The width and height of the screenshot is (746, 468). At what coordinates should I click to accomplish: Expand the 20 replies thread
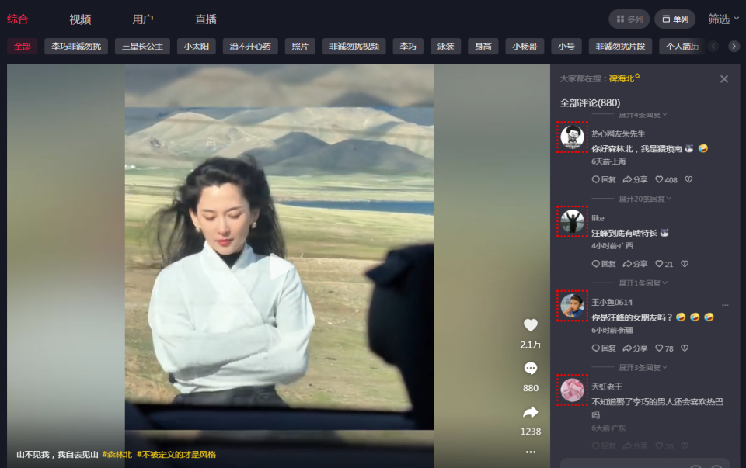(645, 199)
